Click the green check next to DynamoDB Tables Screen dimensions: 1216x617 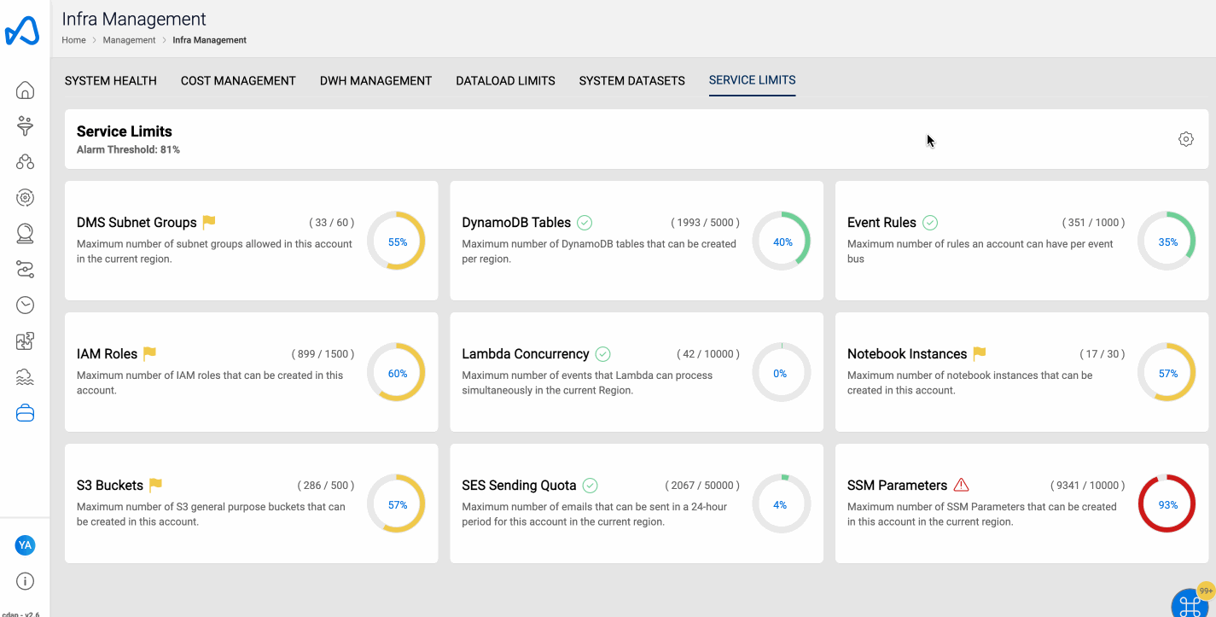[x=585, y=223]
